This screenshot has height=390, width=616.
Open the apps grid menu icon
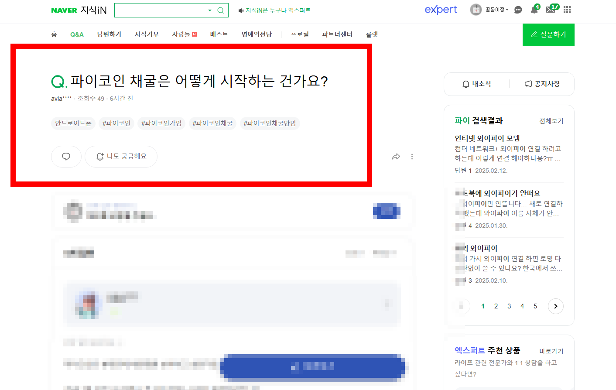567,10
